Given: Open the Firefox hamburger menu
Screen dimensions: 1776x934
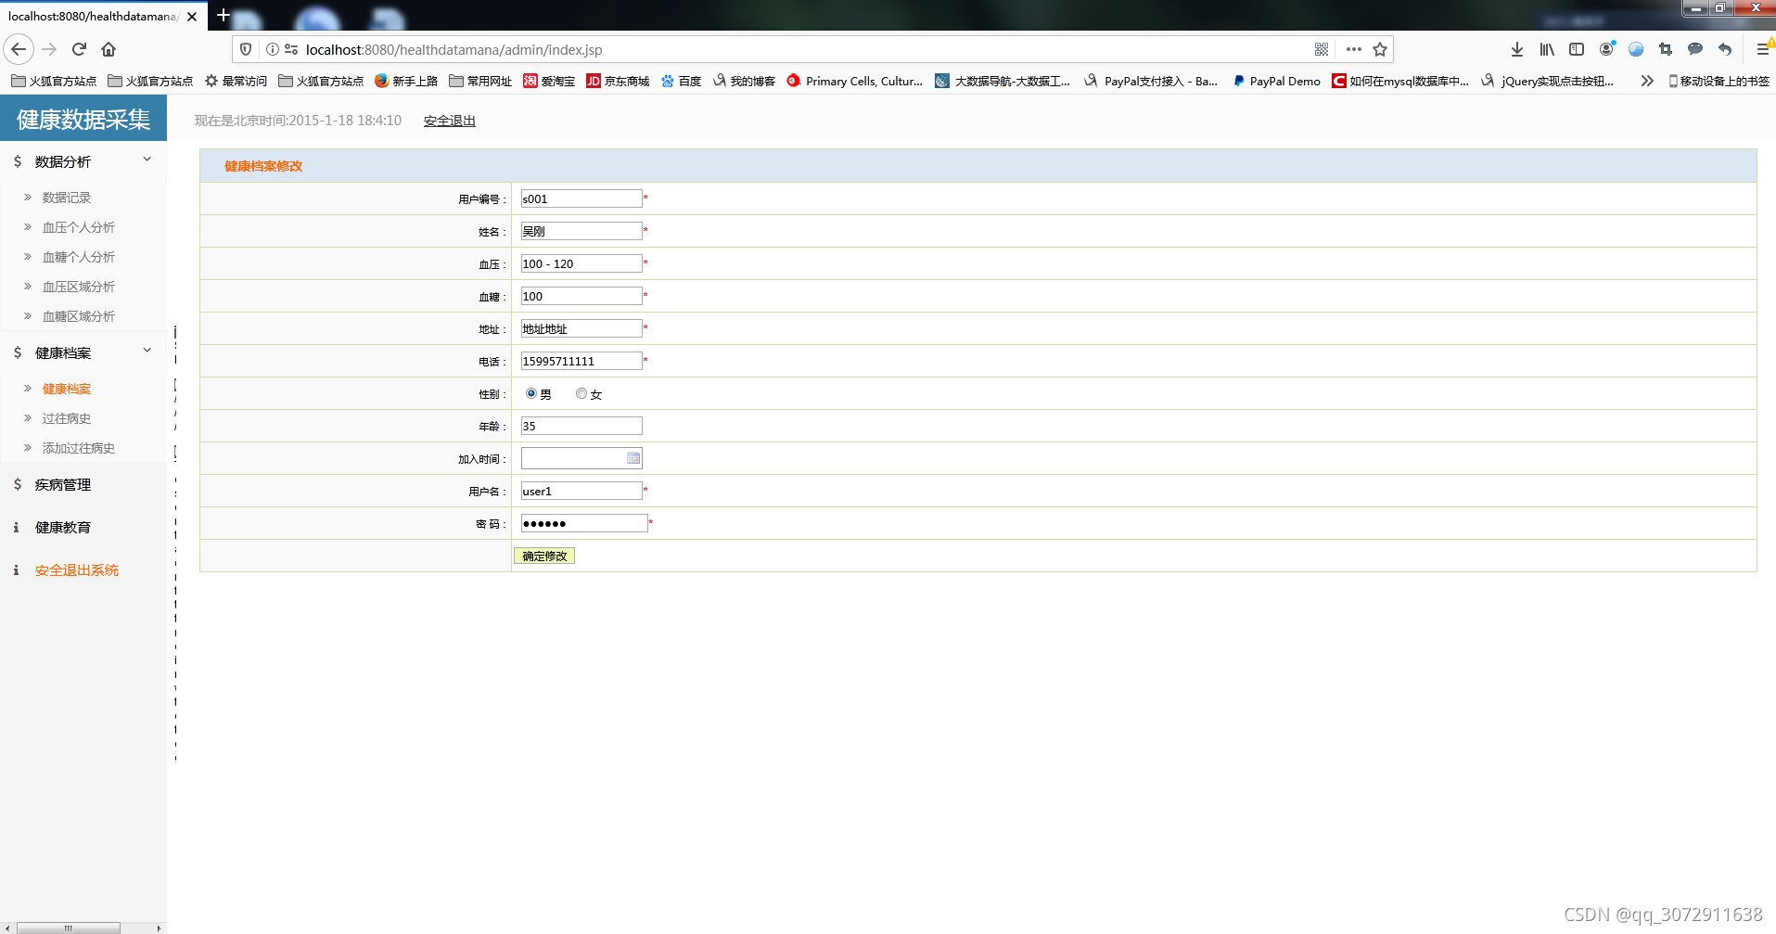Looking at the screenshot, I should (1763, 49).
